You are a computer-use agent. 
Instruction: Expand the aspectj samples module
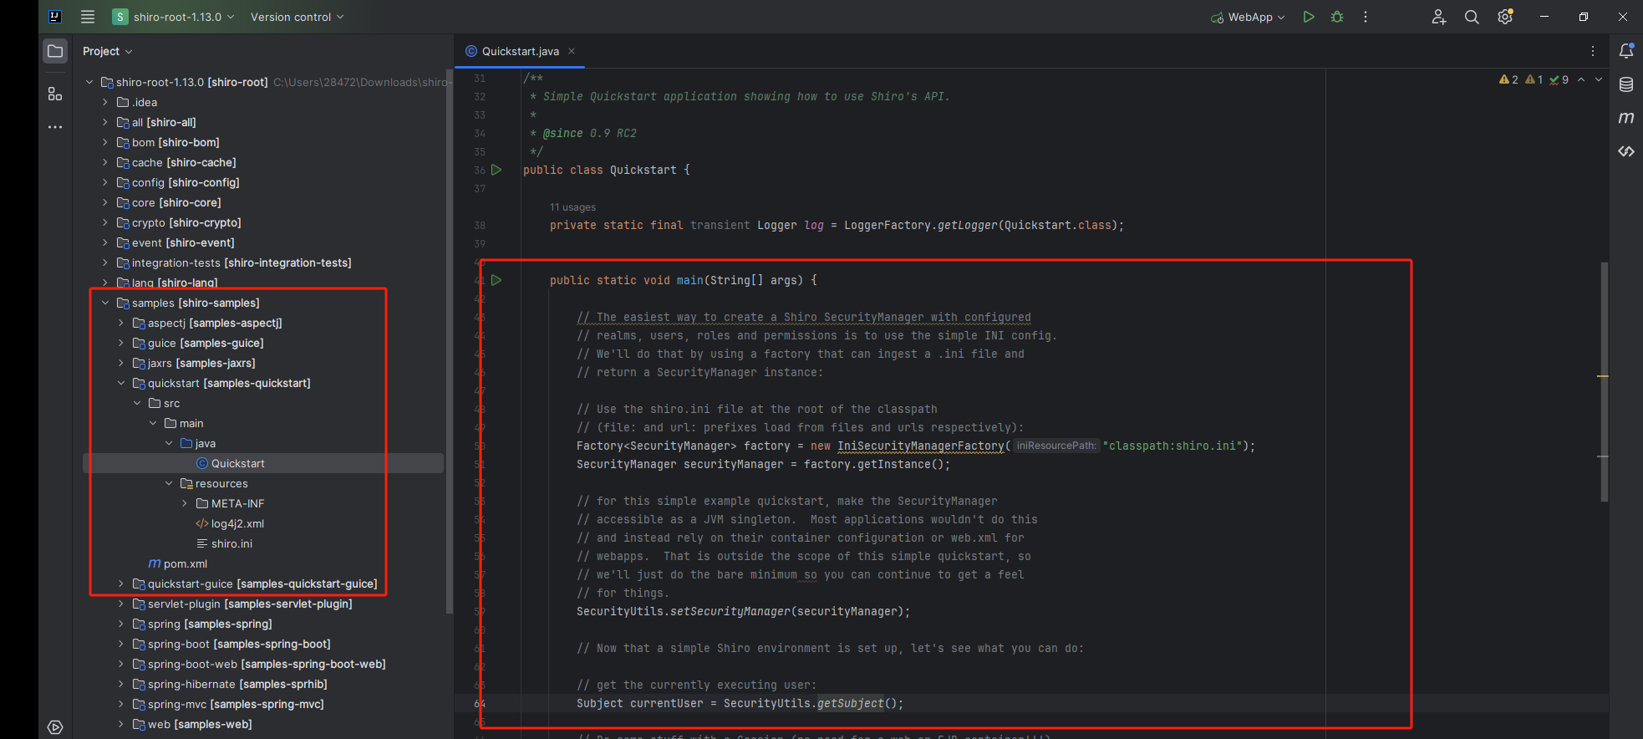click(121, 323)
